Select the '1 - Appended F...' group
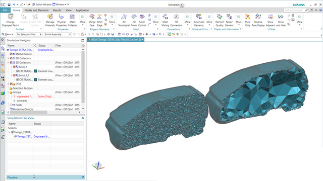This screenshot has height=181, width=323. pyautogui.click(x=23, y=97)
